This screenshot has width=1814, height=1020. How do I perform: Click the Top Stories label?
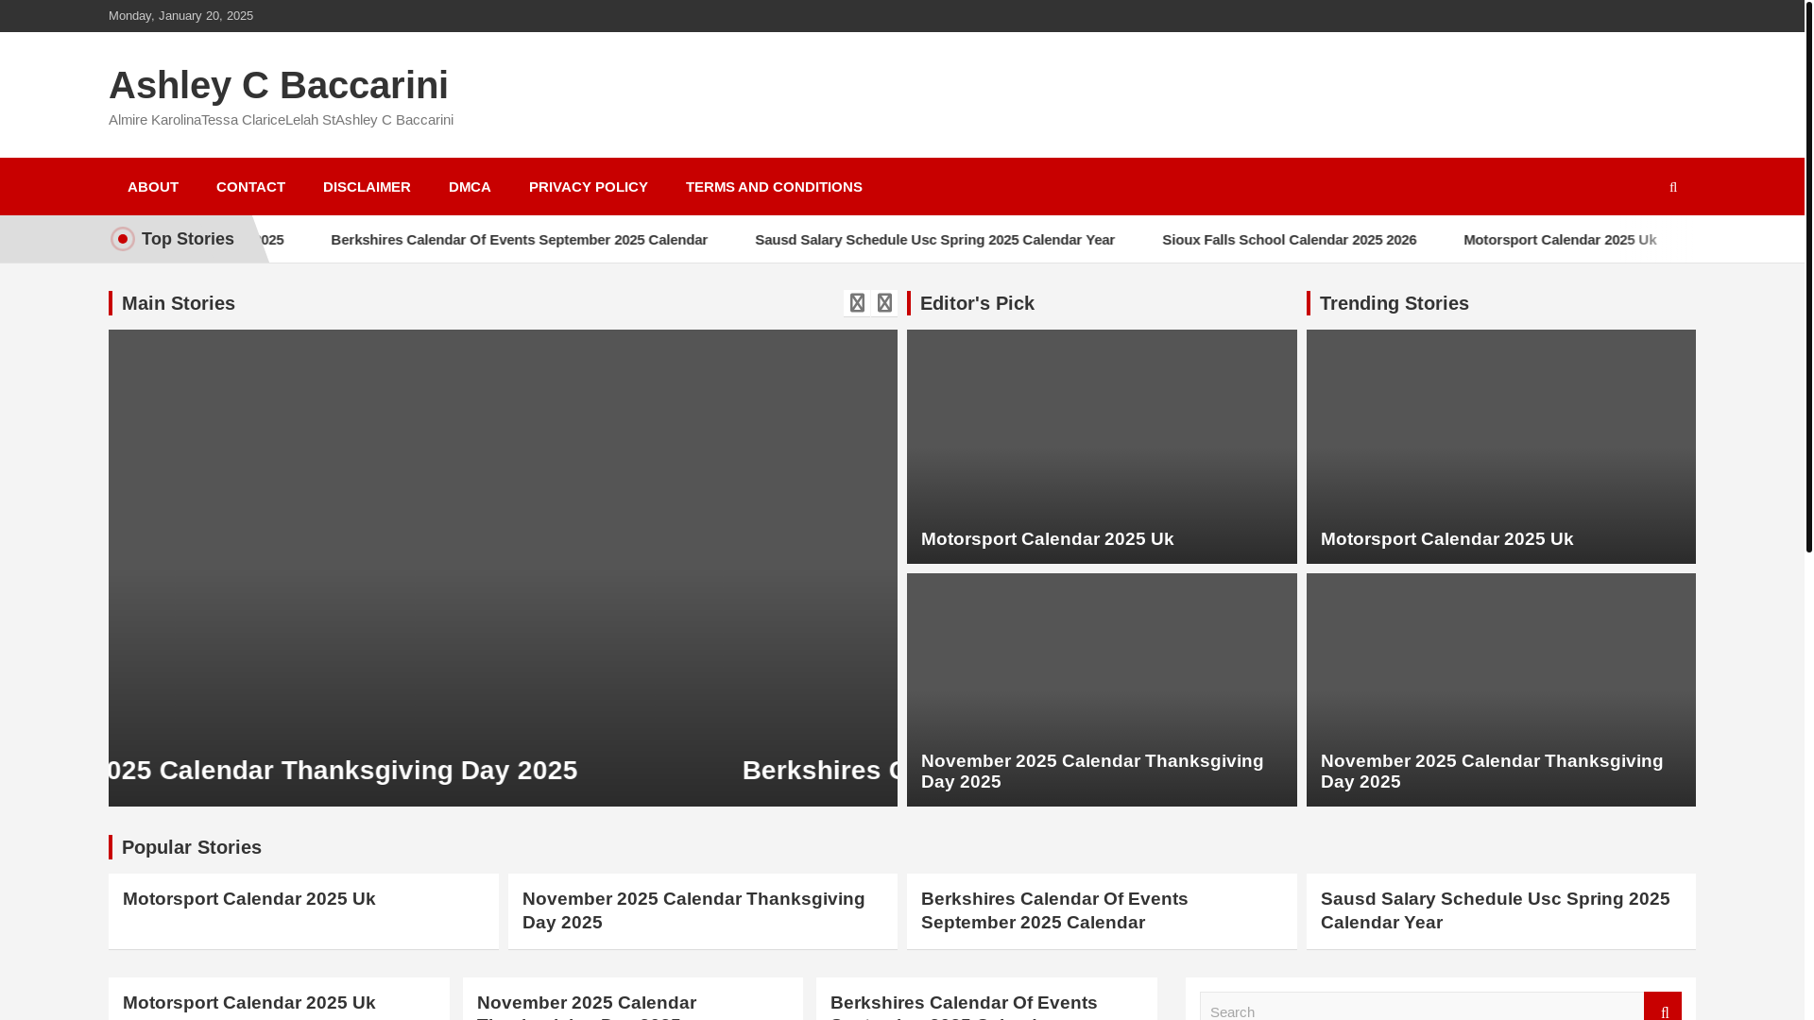point(188,239)
